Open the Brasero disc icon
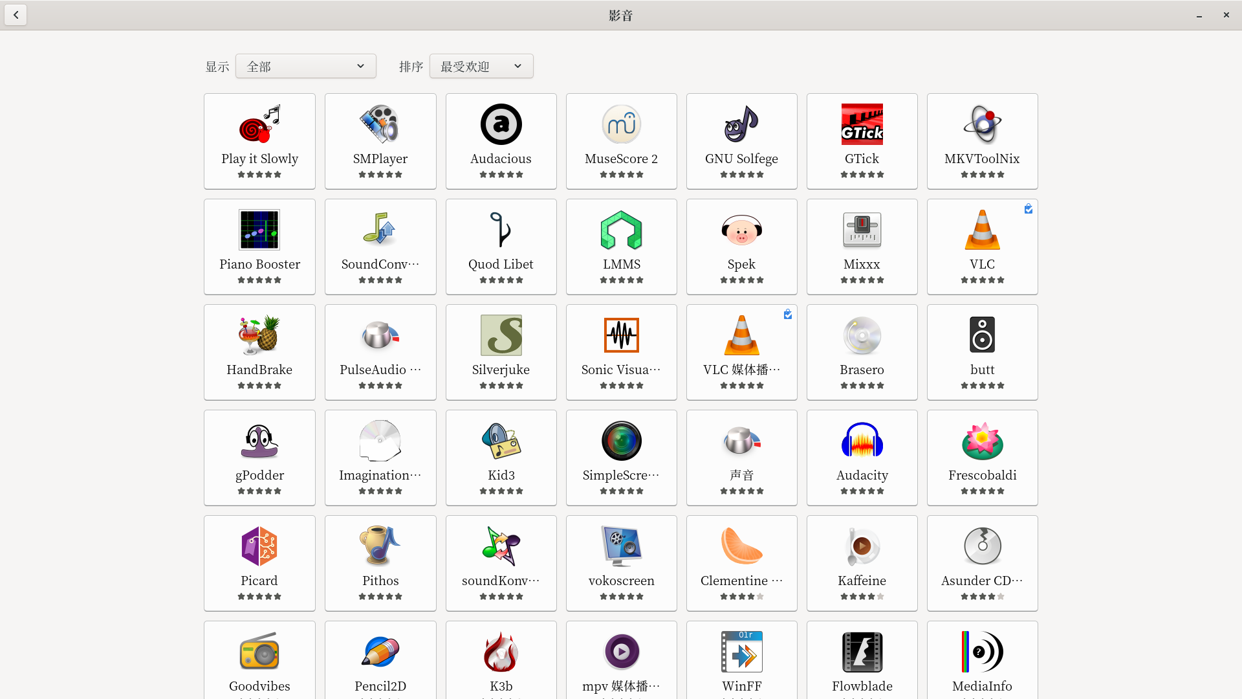The width and height of the screenshot is (1242, 699). [x=862, y=335]
